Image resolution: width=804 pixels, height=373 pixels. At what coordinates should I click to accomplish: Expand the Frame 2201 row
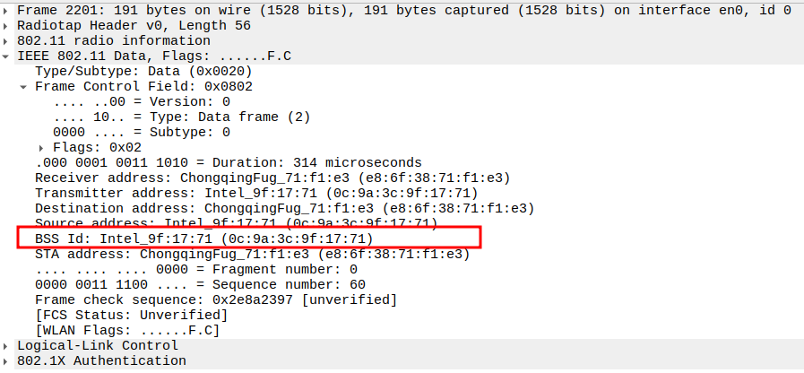coord(8,11)
